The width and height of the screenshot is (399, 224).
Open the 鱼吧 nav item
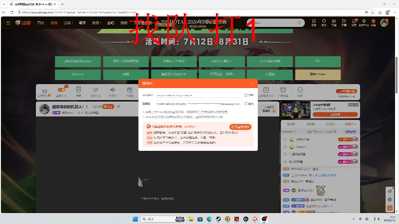click(110, 23)
